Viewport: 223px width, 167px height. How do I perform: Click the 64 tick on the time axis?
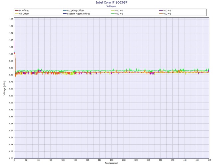click(x=38, y=160)
